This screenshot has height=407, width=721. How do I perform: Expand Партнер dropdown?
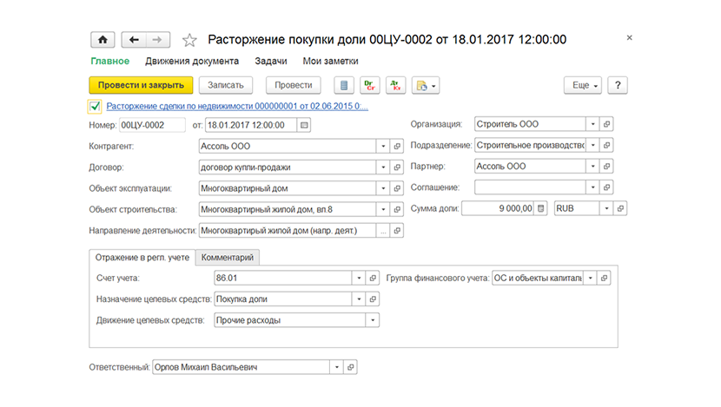click(x=592, y=167)
